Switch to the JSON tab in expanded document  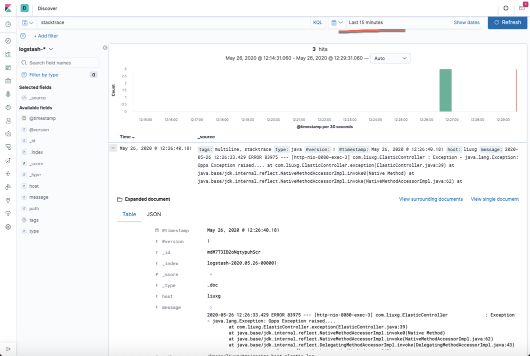point(153,214)
